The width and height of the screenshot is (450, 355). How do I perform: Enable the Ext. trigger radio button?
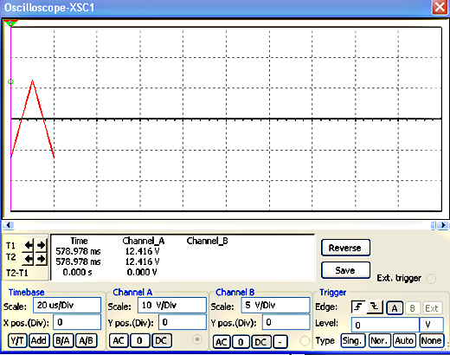(431, 279)
